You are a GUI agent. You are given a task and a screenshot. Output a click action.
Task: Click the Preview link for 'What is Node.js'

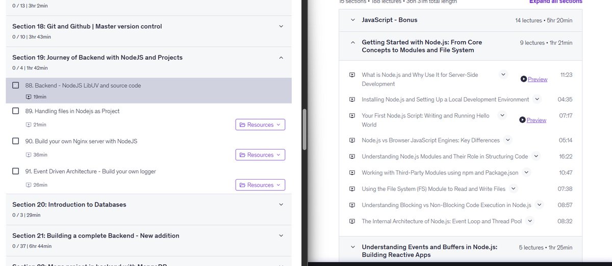click(538, 79)
